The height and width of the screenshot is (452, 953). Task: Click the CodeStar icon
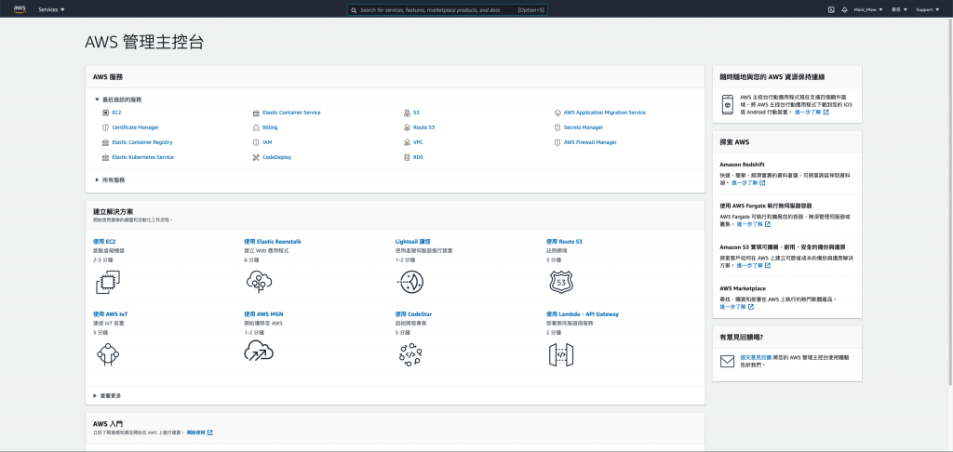click(x=410, y=354)
